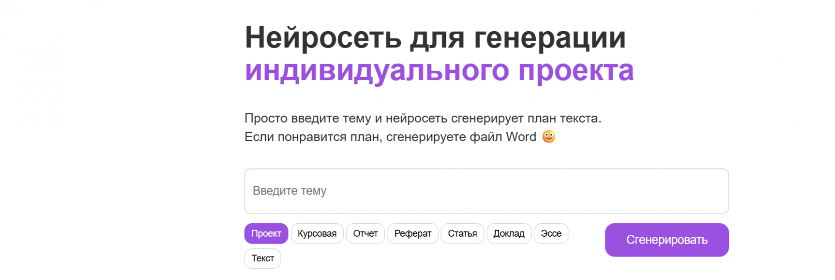The height and width of the screenshot is (280, 835).
Task: Click the smiley emoji after Word
Action: pyautogui.click(x=549, y=137)
